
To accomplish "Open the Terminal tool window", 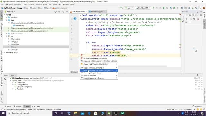I will click(17, 106).
